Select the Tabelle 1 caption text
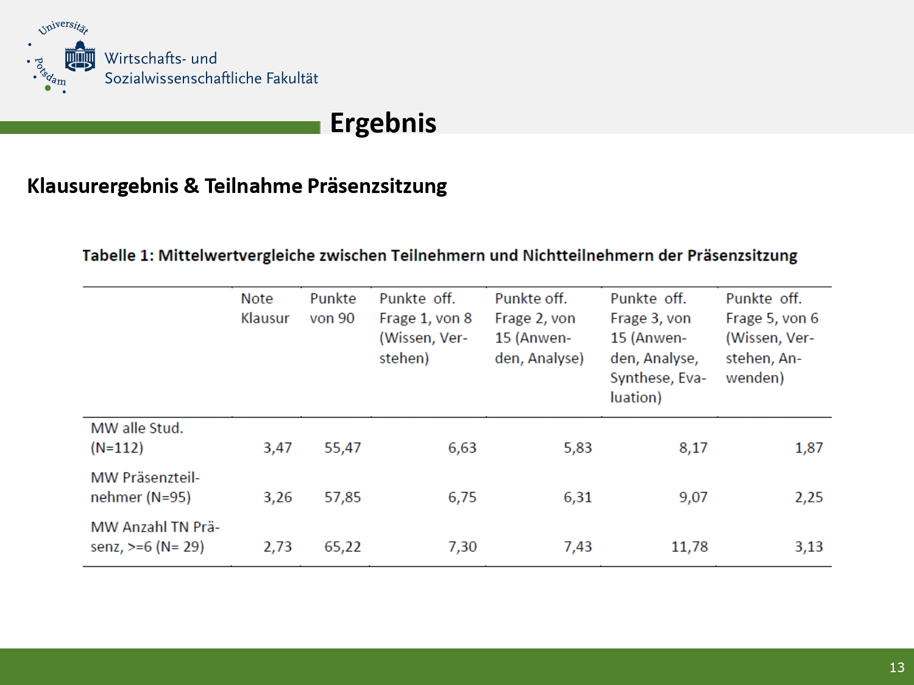 click(x=439, y=255)
